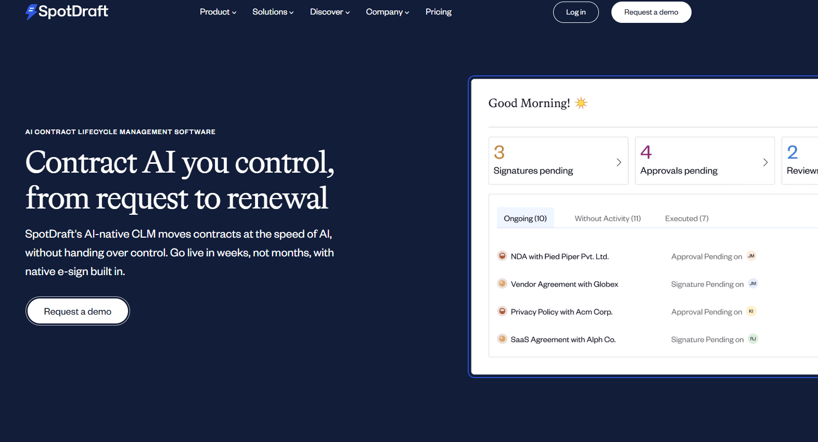Select "SaaS Agreement with Alph Co."
This screenshot has height=442, width=818.
(564, 340)
